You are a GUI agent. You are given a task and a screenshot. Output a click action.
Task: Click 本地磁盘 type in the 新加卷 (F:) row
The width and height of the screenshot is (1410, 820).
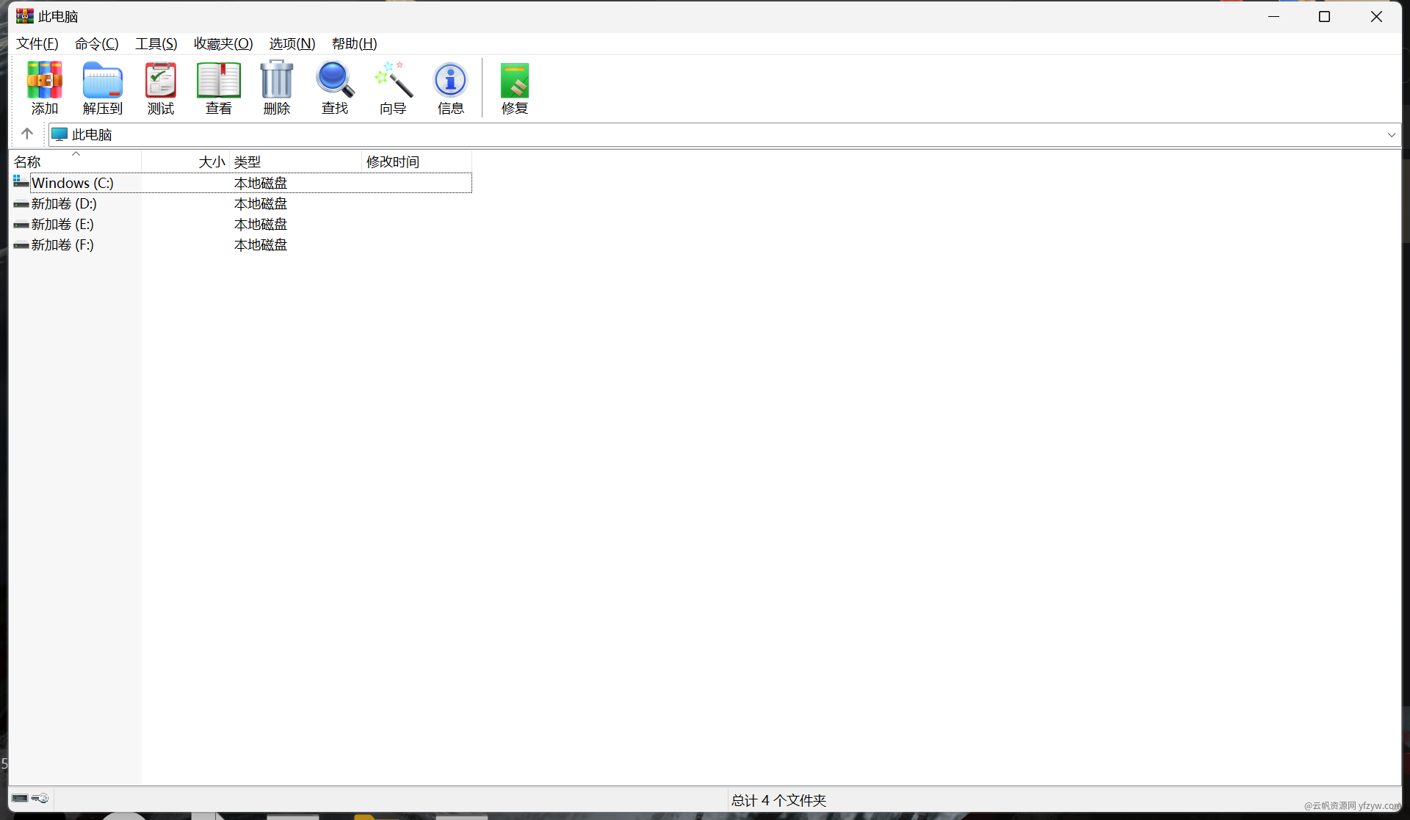pos(261,244)
